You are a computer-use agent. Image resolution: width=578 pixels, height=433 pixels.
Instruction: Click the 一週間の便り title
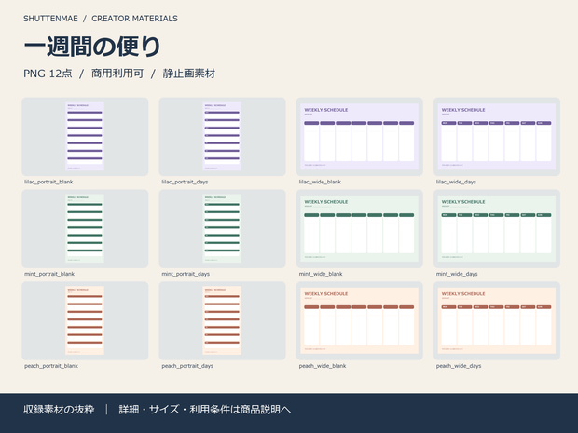[92, 47]
